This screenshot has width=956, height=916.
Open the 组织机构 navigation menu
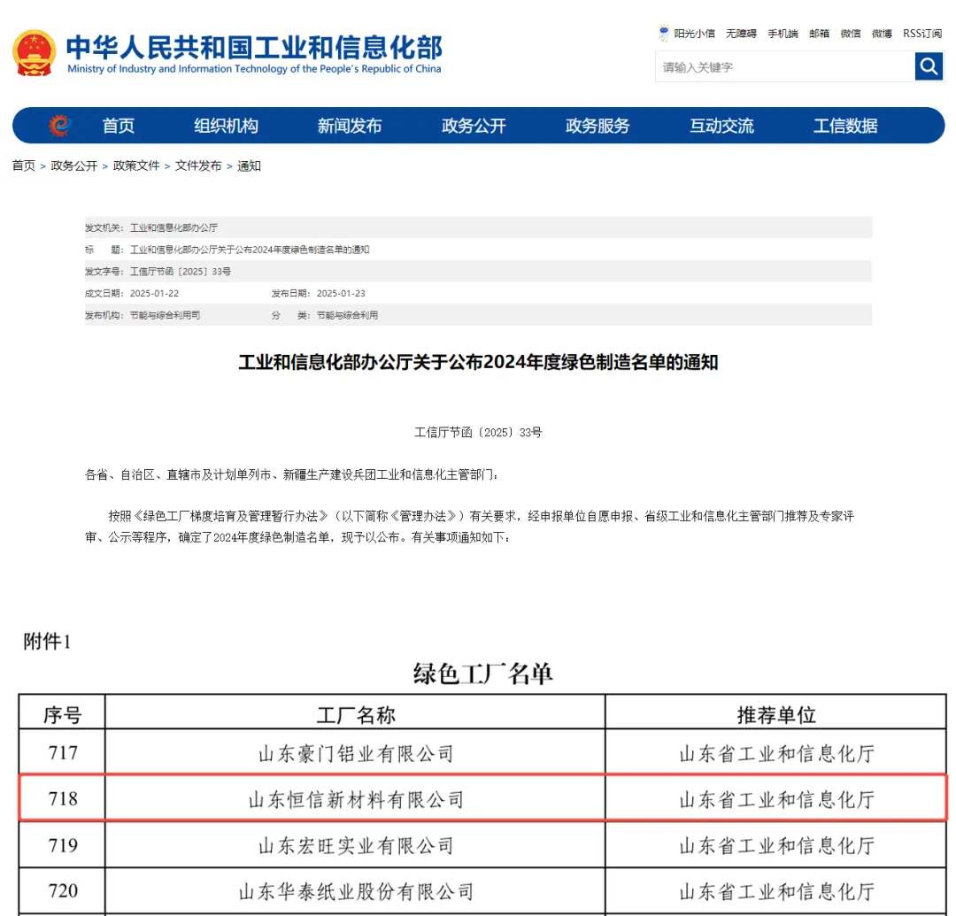click(226, 126)
